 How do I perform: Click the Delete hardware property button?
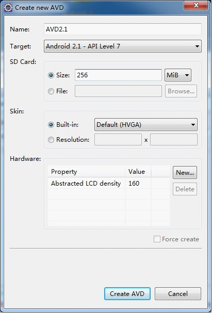pyautogui.click(x=185, y=189)
